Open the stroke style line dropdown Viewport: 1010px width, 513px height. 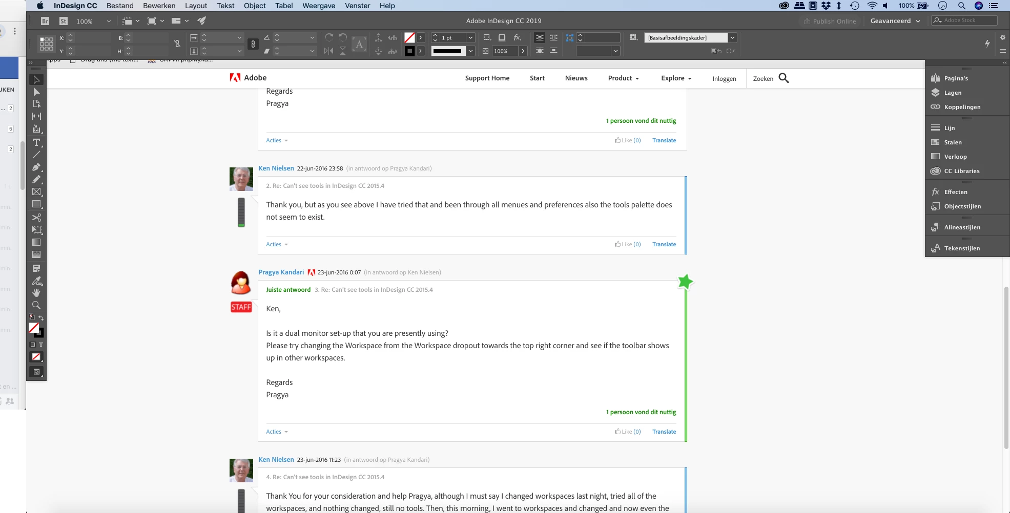coord(470,51)
